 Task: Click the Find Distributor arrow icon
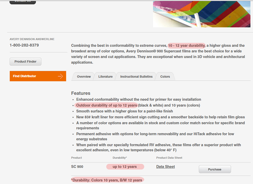[60, 76]
